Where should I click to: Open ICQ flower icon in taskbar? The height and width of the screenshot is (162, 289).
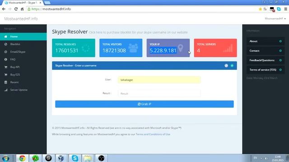pyautogui.click(x=35, y=158)
